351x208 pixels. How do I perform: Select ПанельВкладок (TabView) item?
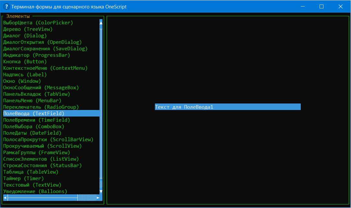pyautogui.click(x=37, y=94)
